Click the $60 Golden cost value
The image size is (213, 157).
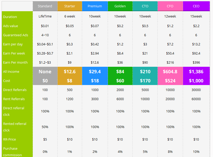coord(120,81)
